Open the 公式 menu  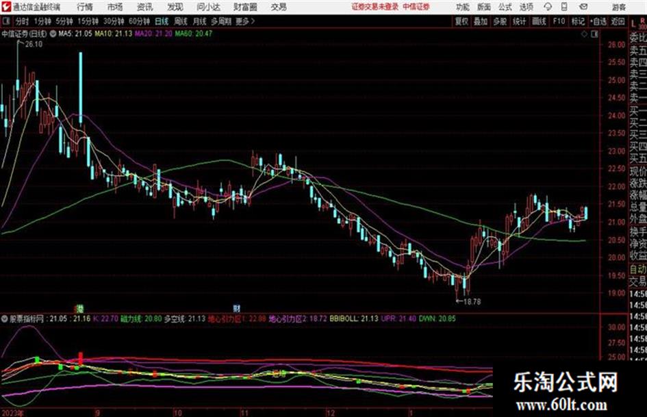(505, 7)
